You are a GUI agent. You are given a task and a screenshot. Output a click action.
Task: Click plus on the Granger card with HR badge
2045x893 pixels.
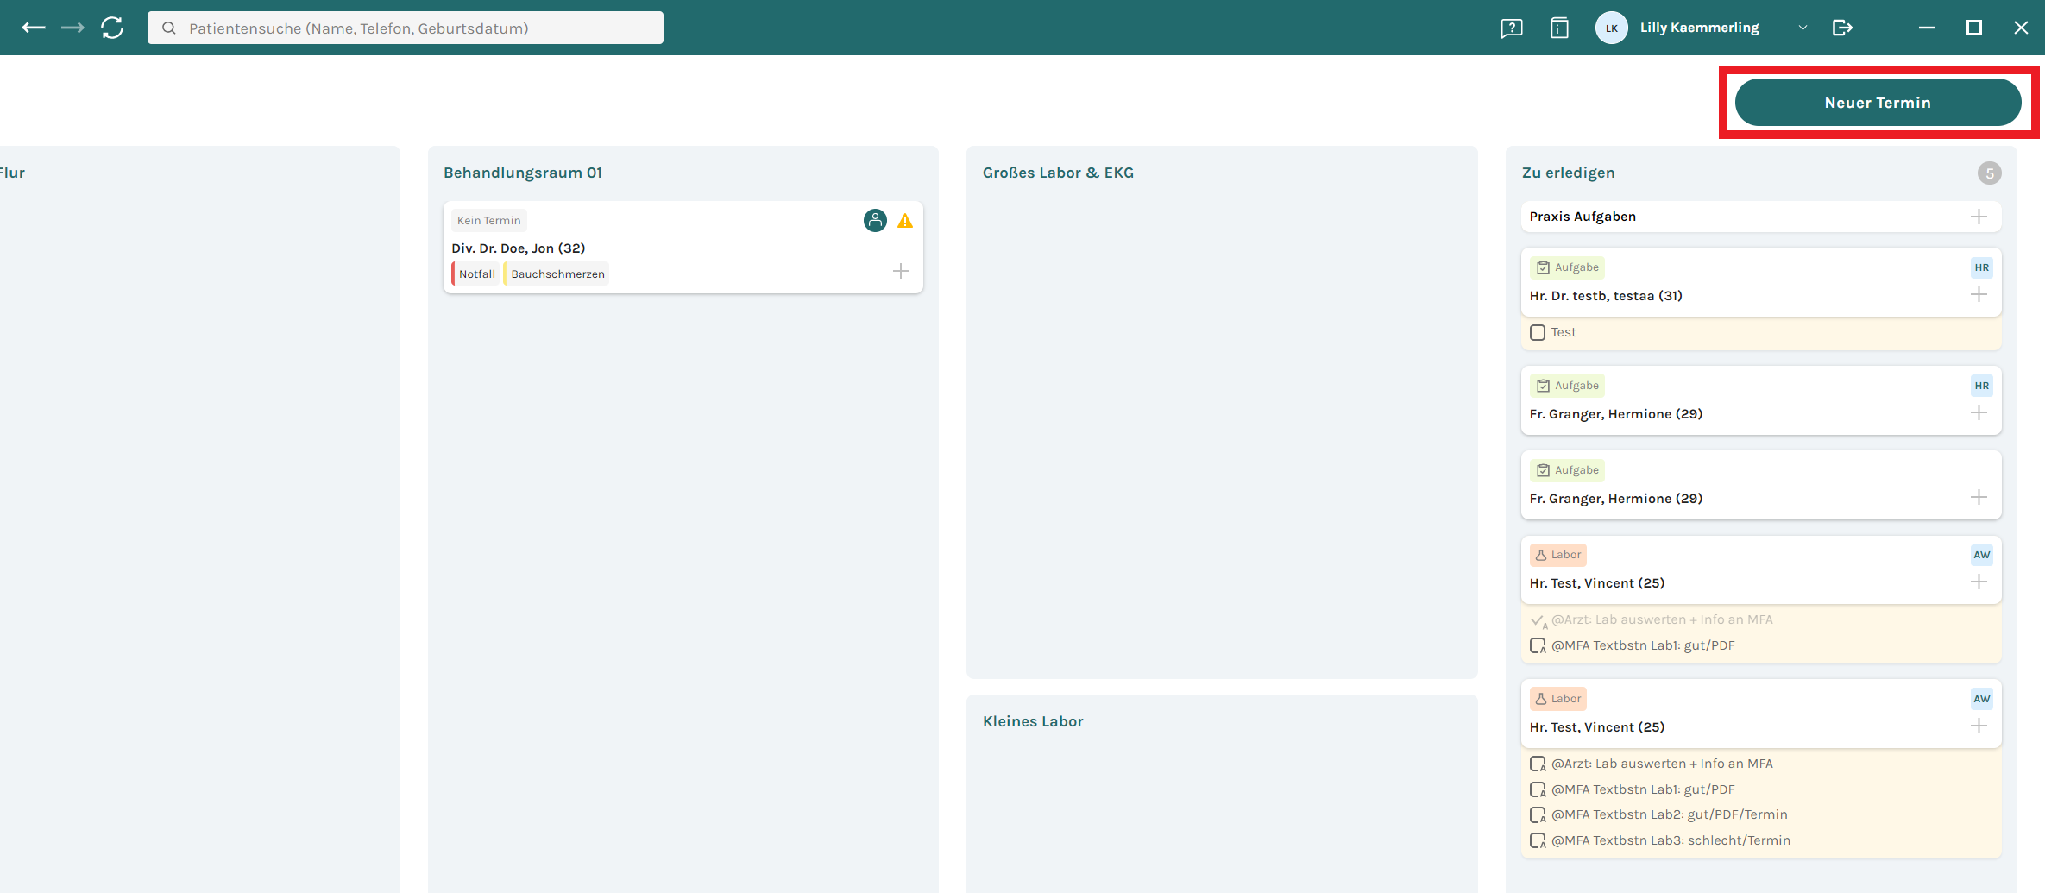coord(1979,413)
